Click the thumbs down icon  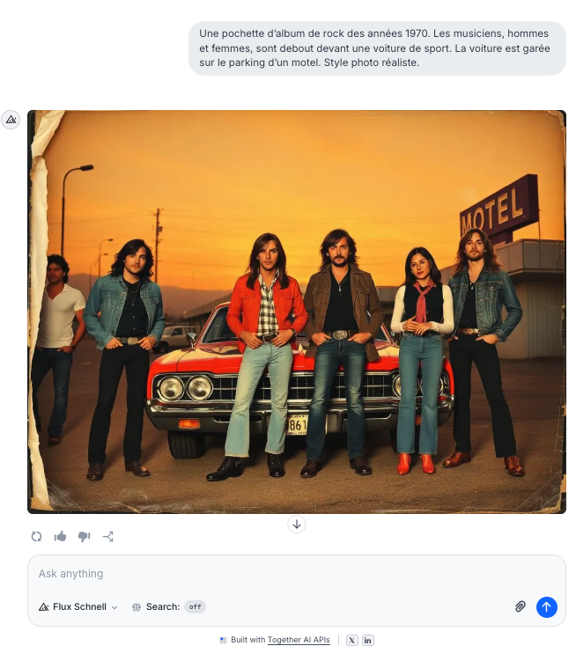coord(85,536)
